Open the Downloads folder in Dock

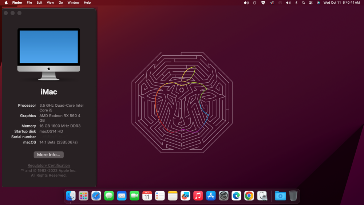pos(280,196)
